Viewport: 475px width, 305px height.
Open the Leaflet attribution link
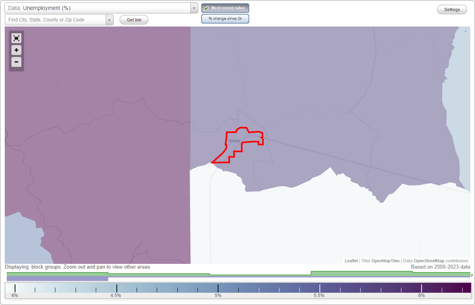pyautogui.click(x=351, y=261)
